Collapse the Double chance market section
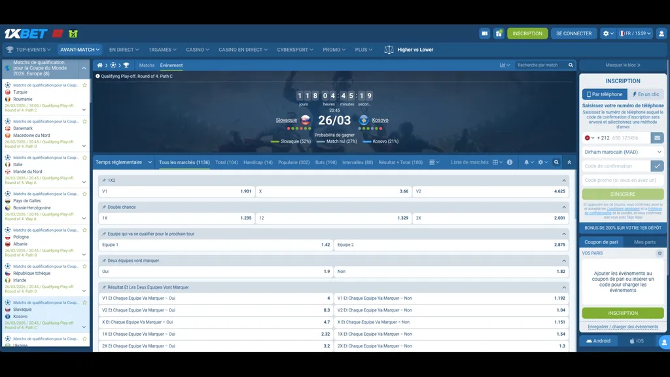 [x=564, y=207]
